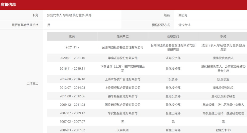The width and height of the screenshot is (247, 133).
Task: Select the 台州明道私募基金管理有限公司 employer cell
Action: point(123,47)
